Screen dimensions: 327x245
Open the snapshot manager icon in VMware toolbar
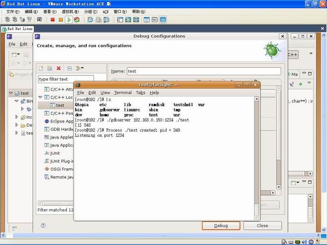click(x=106, y=20)
